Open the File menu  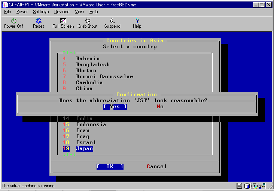click(x=7, y=12)
